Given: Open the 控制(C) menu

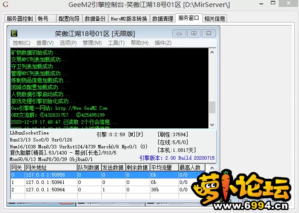Looking at the screenshot, I should 21,43.
